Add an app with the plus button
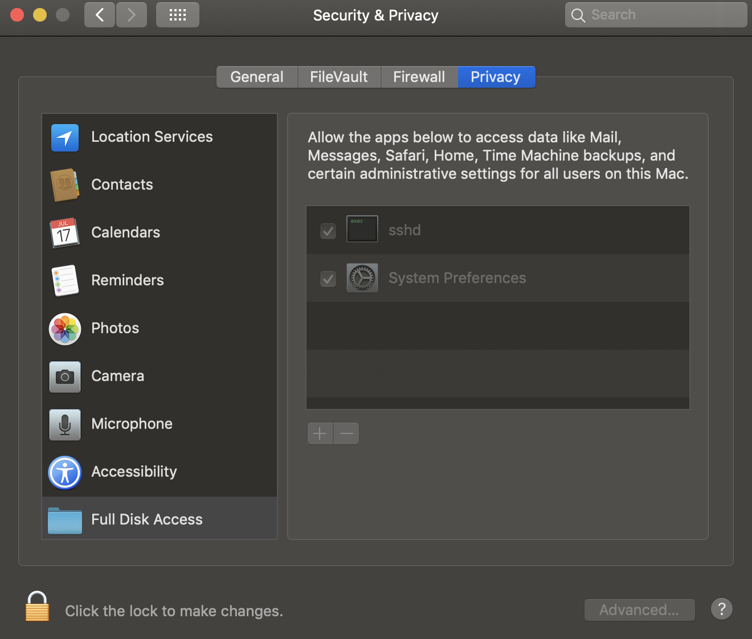The image size is (752, 639). (320, 433)
